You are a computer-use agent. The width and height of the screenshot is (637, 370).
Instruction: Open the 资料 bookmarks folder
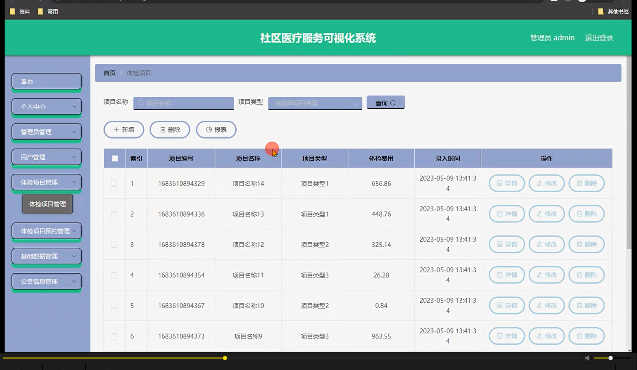click(x=19, y=11)
